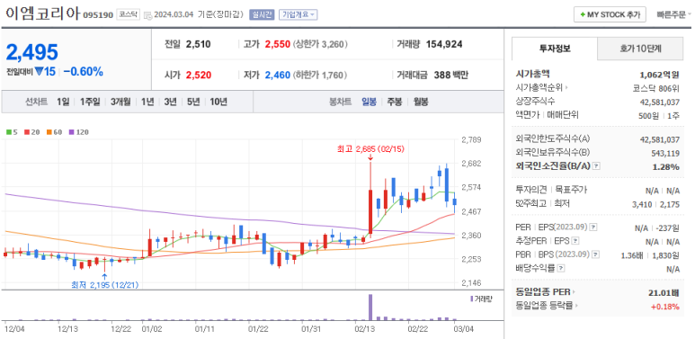The height and width of the screenshot is (339, 695).
Task: Click the purple 거래량 legend marker
Action: pos(471,299)
